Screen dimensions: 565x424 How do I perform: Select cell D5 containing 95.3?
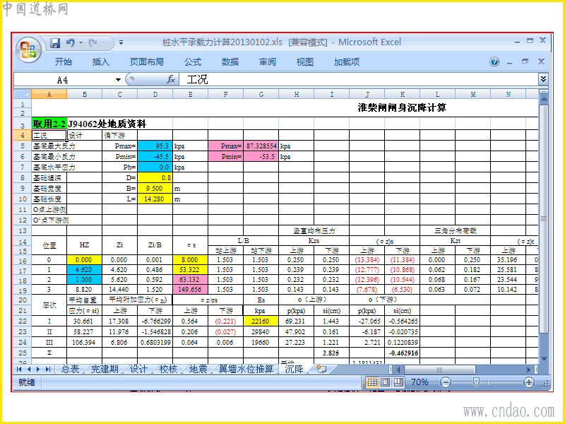tap(155, 146)
